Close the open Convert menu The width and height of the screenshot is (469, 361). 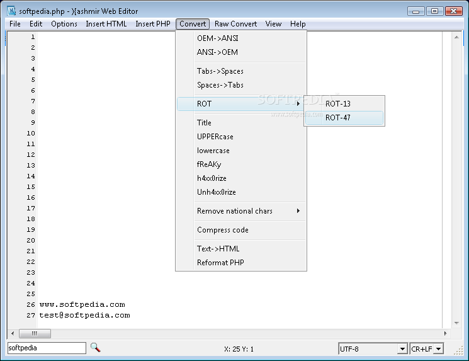coord(193,24)
